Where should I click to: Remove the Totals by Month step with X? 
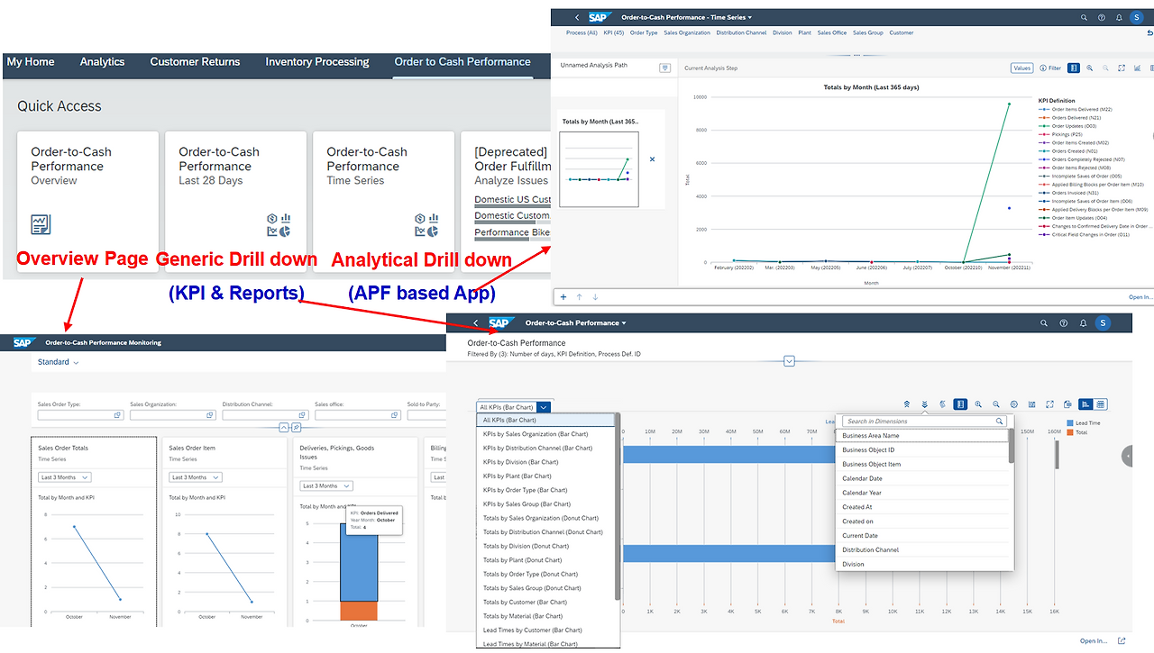[x=652, y=159]
